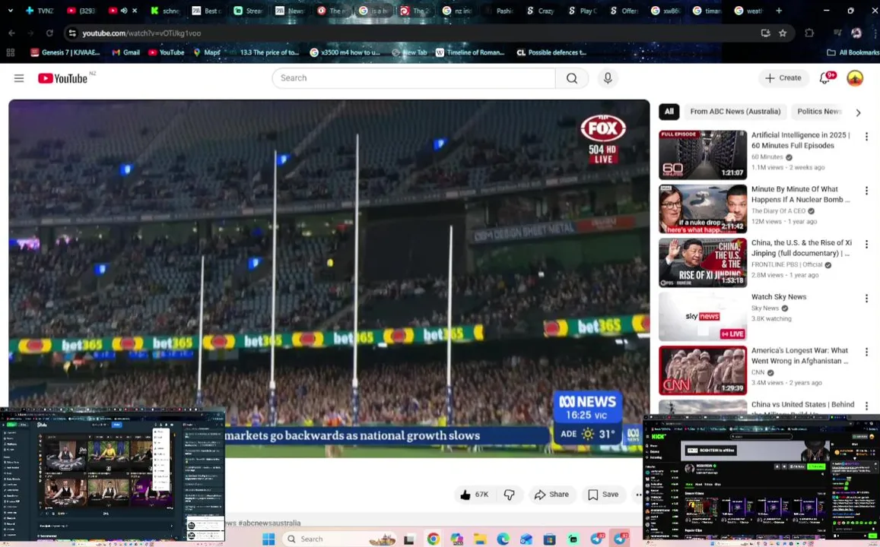The width and height of the screenshot is (880, 547).
Task: Open Chrome from the Windows taskbar
Action: (x=433, y=539)
